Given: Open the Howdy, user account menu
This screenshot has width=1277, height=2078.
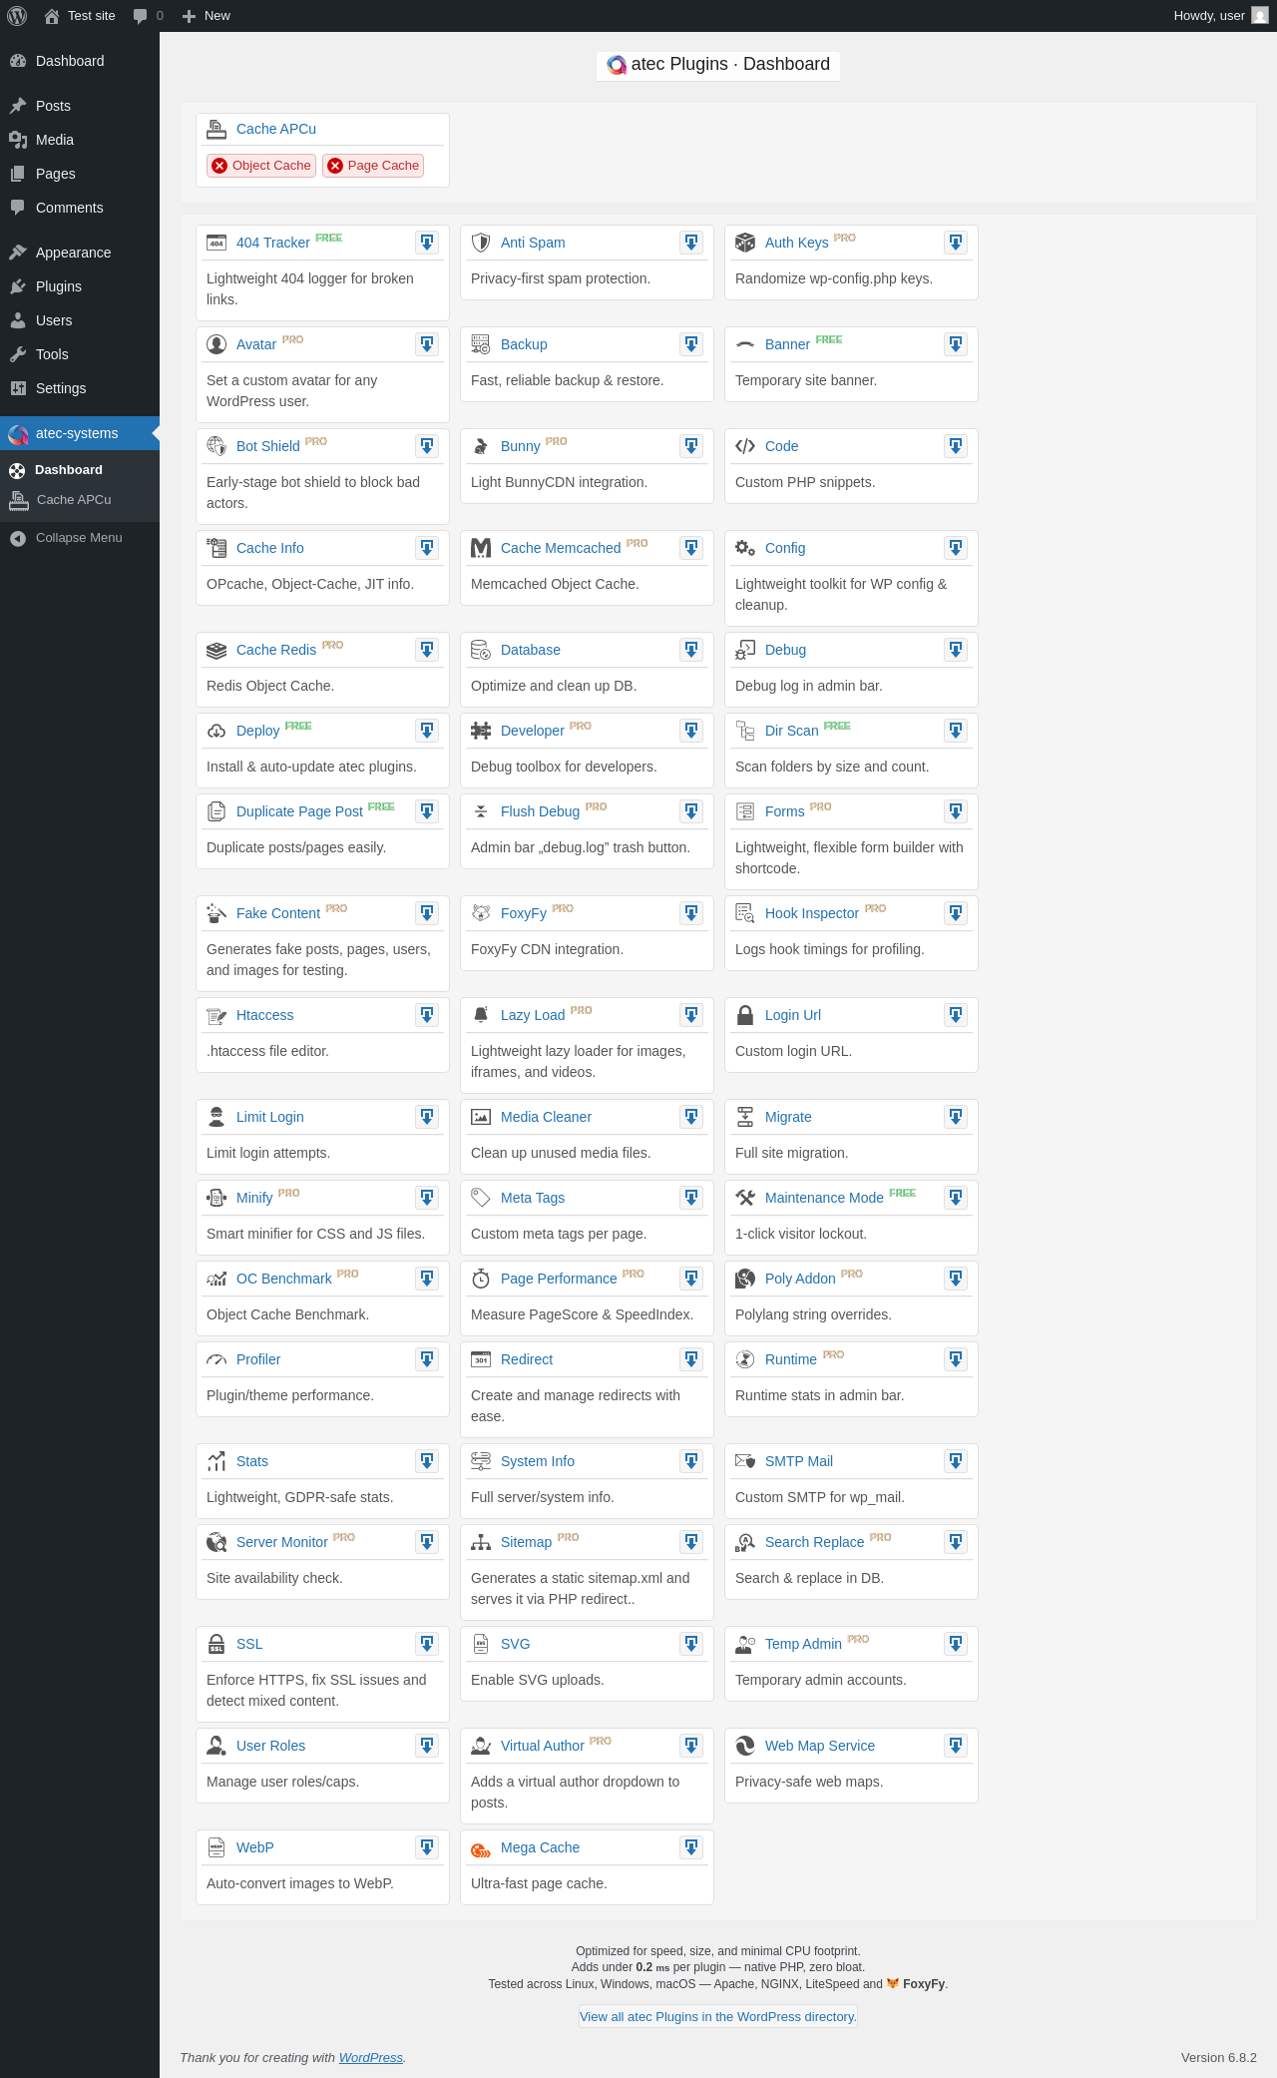Looking at the screenshot, I should (x=1220, y=16).
